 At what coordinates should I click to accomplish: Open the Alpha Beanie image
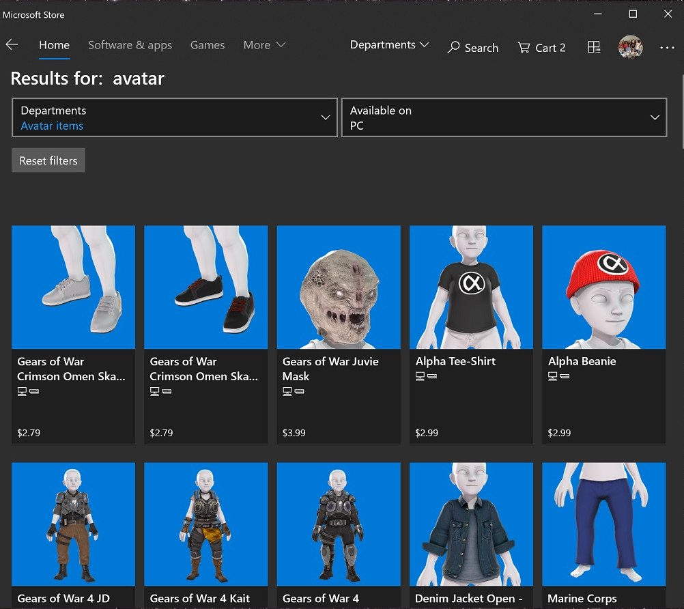603,287
